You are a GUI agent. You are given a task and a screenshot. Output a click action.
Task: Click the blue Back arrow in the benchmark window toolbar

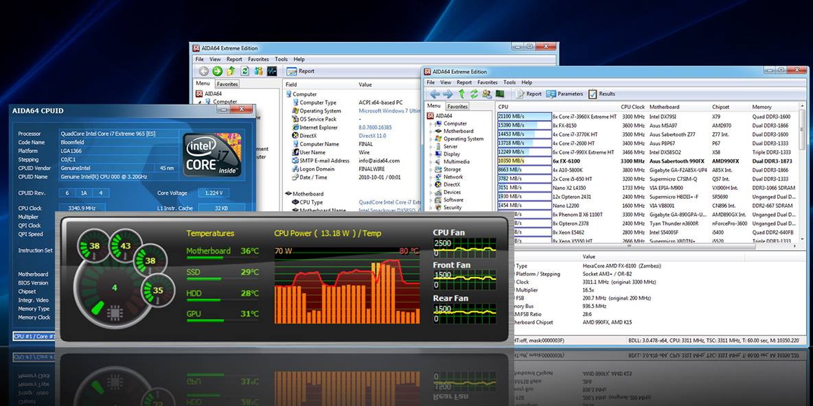pos(435,94)
